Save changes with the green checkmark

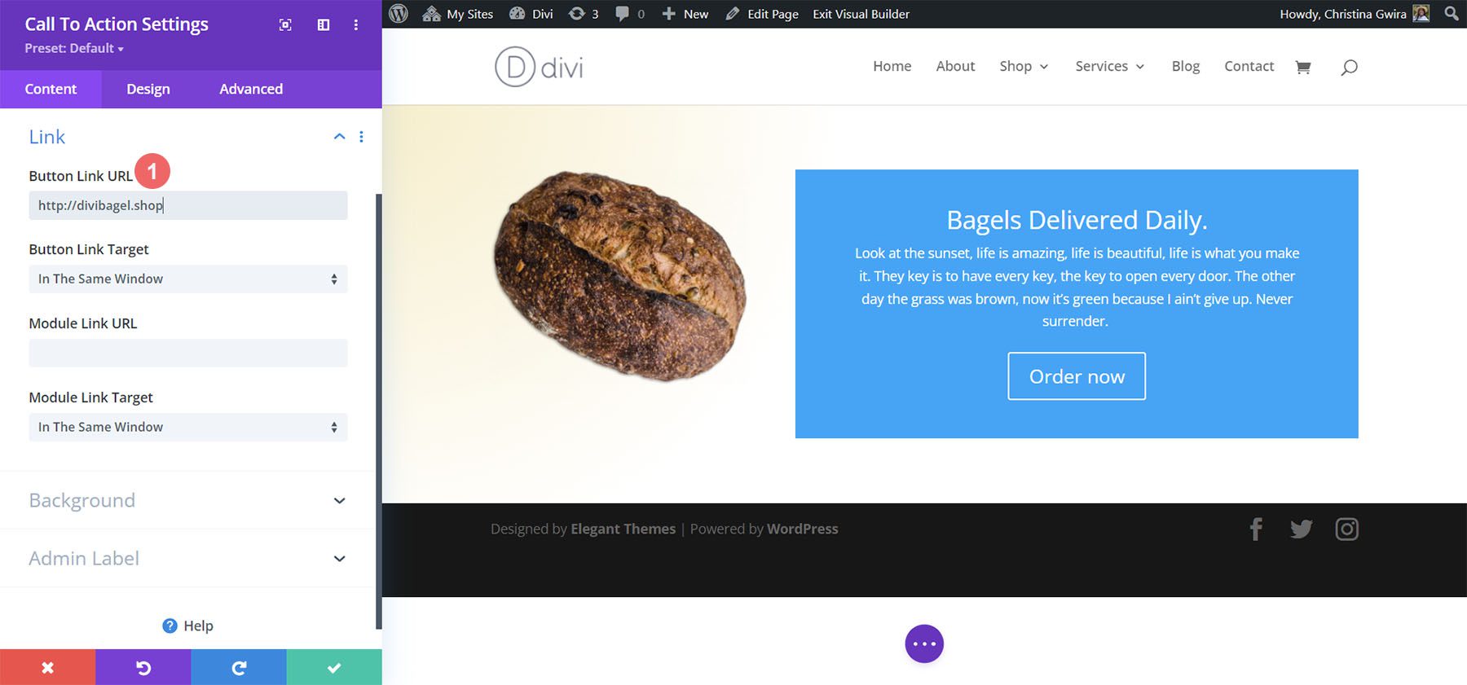click(334, 667)
